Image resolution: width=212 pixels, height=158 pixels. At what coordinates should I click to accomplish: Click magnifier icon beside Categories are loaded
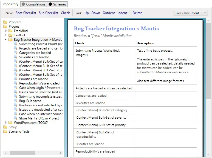coord(16,52)
